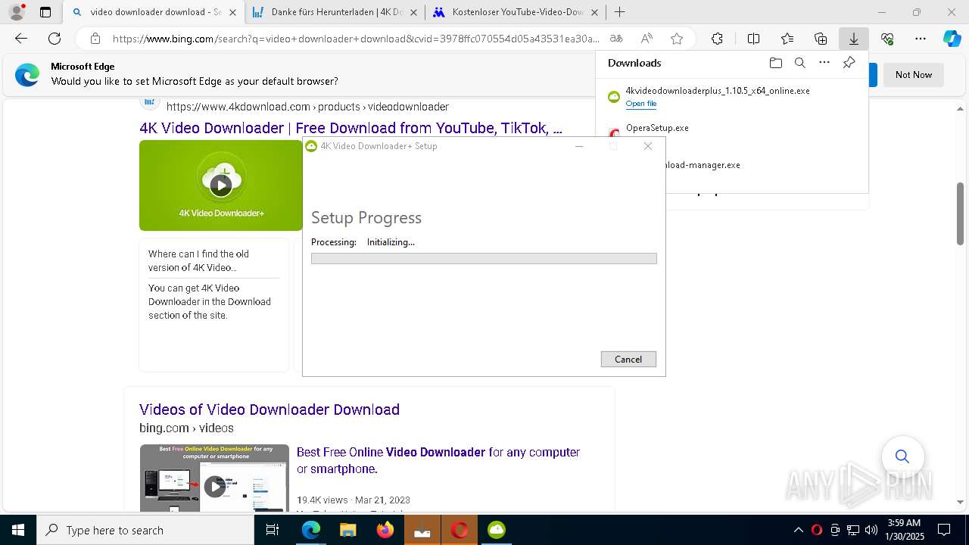The height and width of the screenshot is (545, 969).
Task: Open the Collections icon
Action: pyautogui.click(x=821, y=39)
